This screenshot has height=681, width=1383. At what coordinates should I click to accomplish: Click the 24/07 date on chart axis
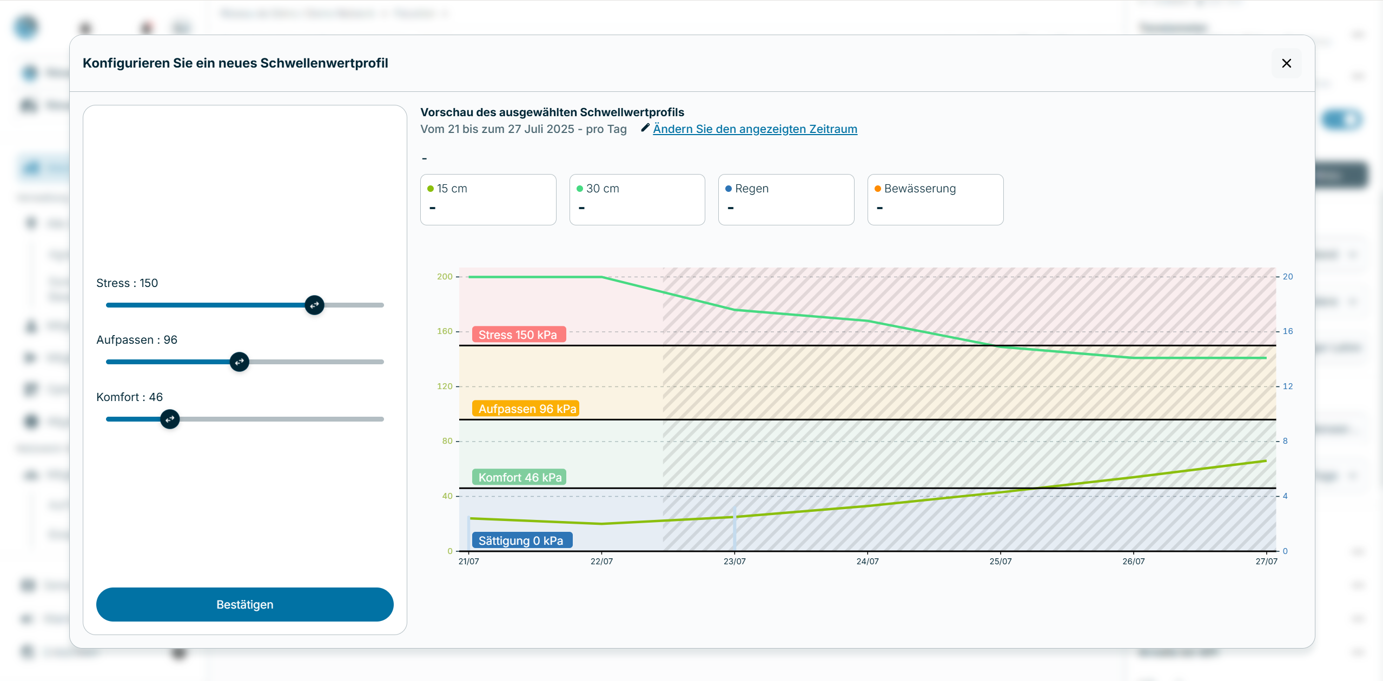[x=868, y=562]
